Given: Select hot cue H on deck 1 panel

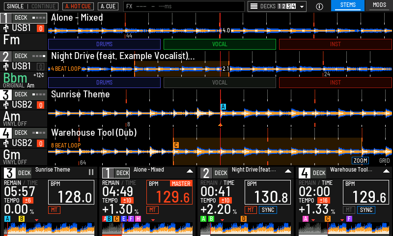Looking at the screenshot, I should coord(138,219).
